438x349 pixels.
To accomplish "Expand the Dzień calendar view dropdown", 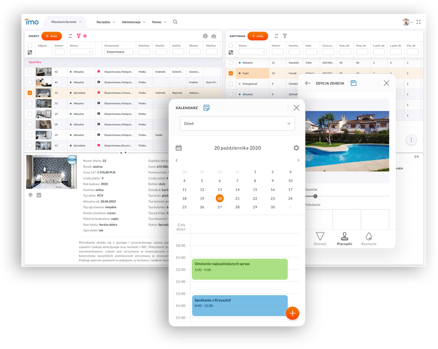I will (237, 123).
